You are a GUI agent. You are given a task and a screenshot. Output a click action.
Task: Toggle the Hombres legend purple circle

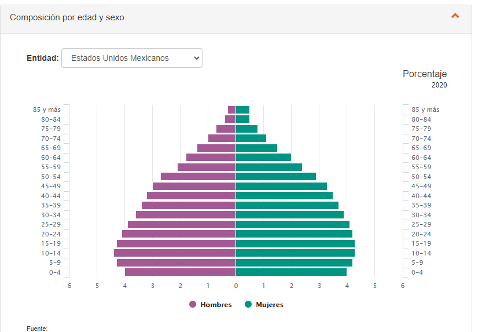[x=193, y=305]
